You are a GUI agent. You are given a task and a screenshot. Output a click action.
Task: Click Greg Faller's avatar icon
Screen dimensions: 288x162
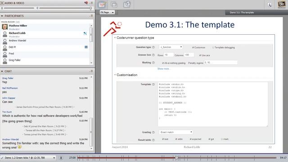click(5, 61)
